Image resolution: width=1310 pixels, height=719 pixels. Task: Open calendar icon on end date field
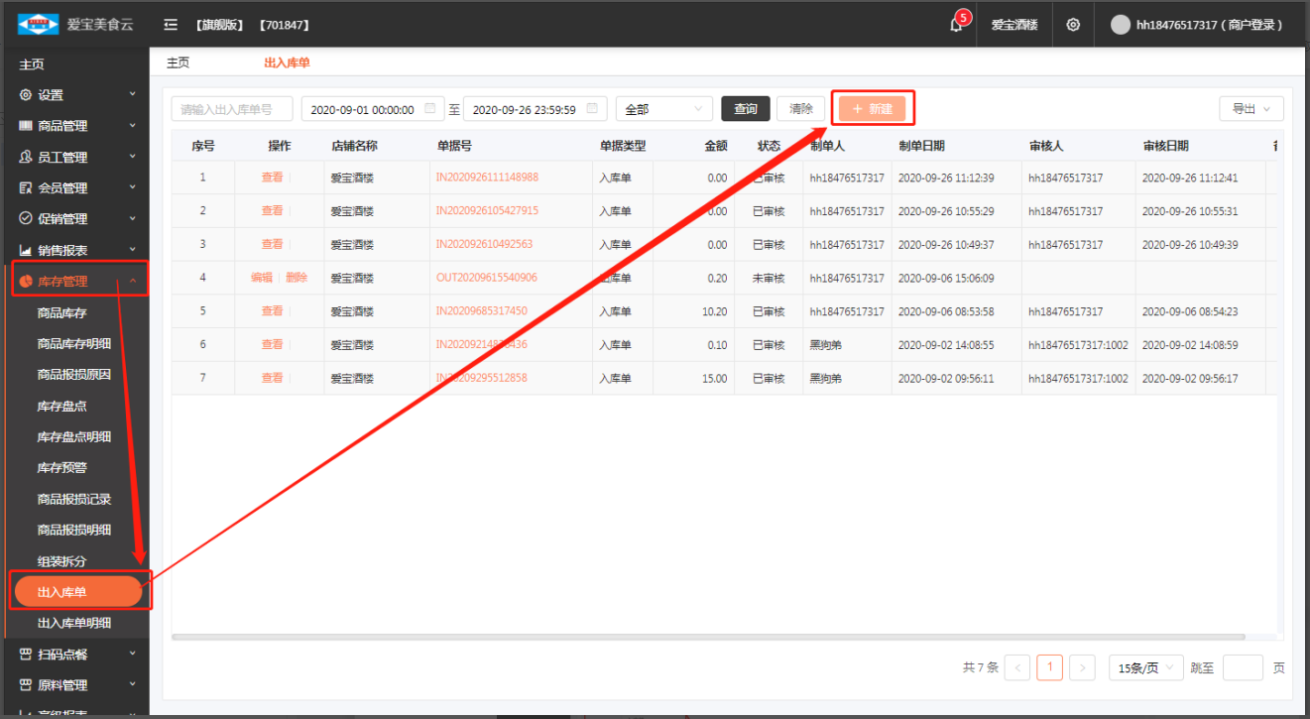click(x=593, y=109)
